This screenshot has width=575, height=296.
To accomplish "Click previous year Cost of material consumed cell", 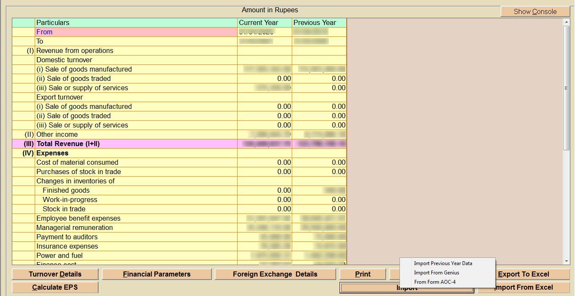I will [x=319, y=162].
